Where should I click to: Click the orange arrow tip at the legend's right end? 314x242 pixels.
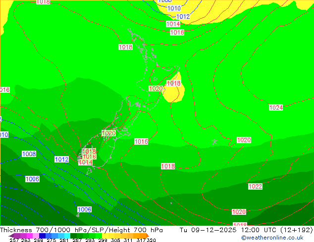[x=148, y=236]
